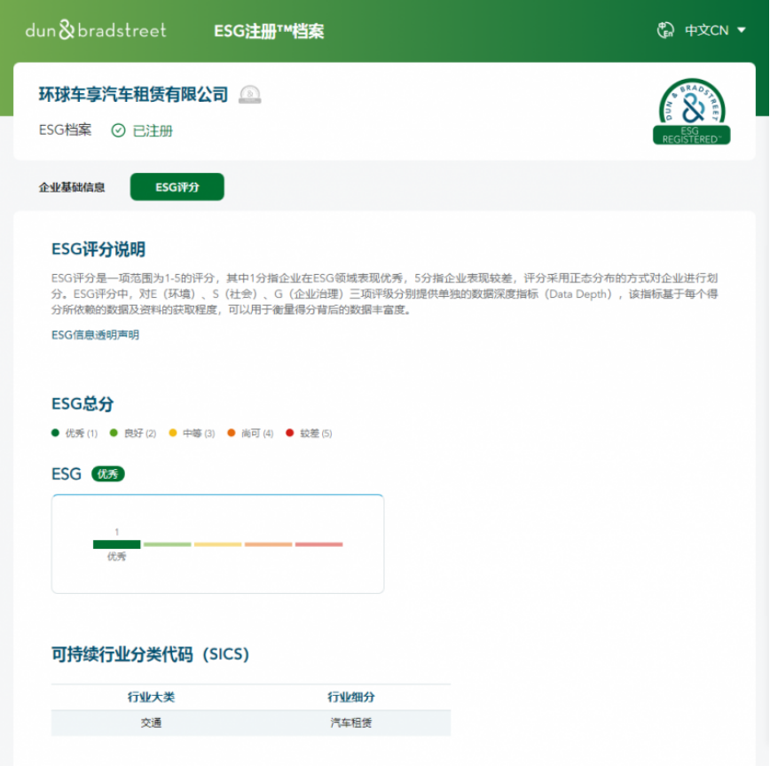This screenshot has width=770, height=766.
Task: Click the ESG Registered seal badge
Action: click(x=691, y=112)
